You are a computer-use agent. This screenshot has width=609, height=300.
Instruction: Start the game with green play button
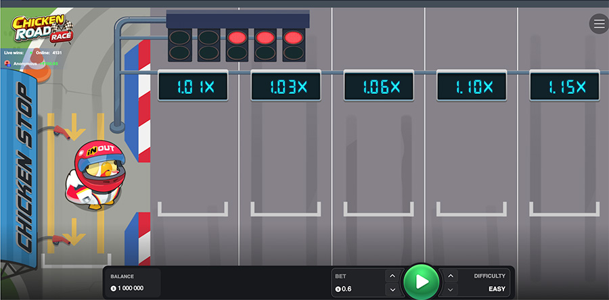(422, 282)
